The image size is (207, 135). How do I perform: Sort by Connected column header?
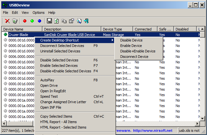pos(145,29)
